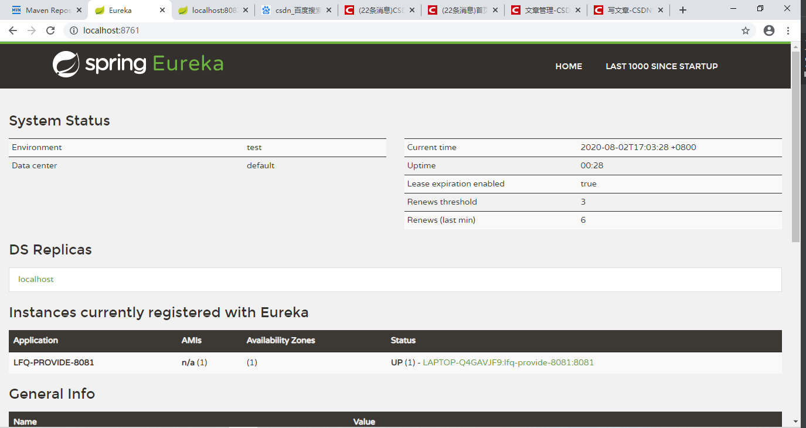Open the Chrome profile avatar
This screenshot has height=428, width=806.
click(769, 30)
